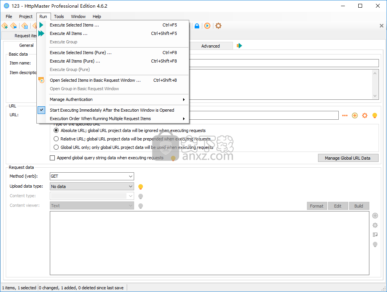Click inside the URL input field

[x=264, y=115]
